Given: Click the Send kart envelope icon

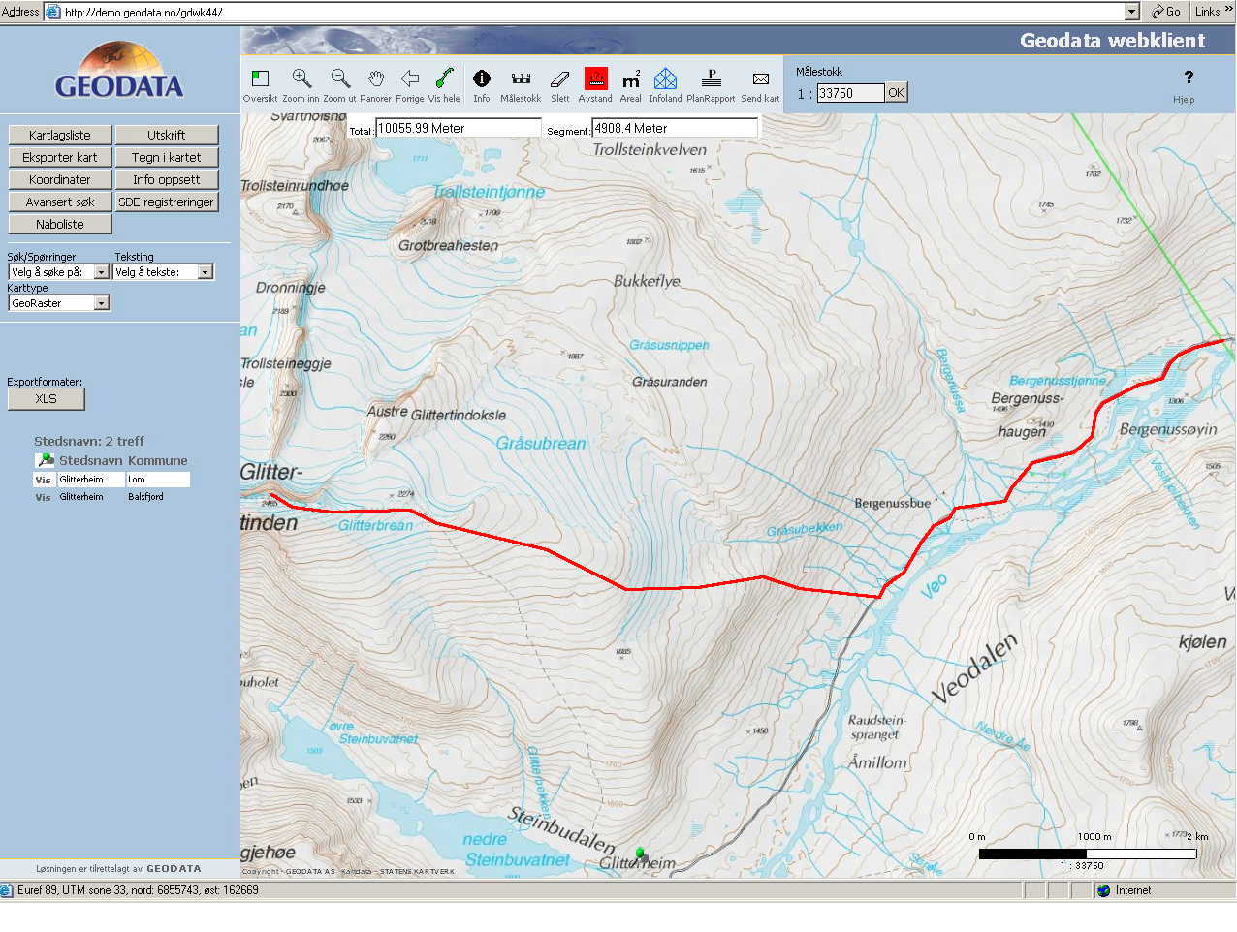Looking at the screenshot, I should tap(761, 79).
